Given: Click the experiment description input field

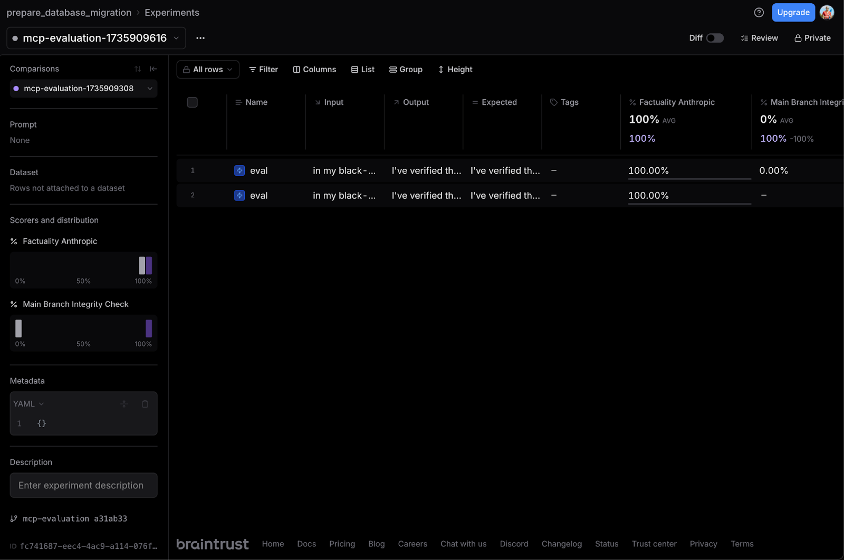Looking at the screenshot, I should pyautogui.click(x=83, y=485).
